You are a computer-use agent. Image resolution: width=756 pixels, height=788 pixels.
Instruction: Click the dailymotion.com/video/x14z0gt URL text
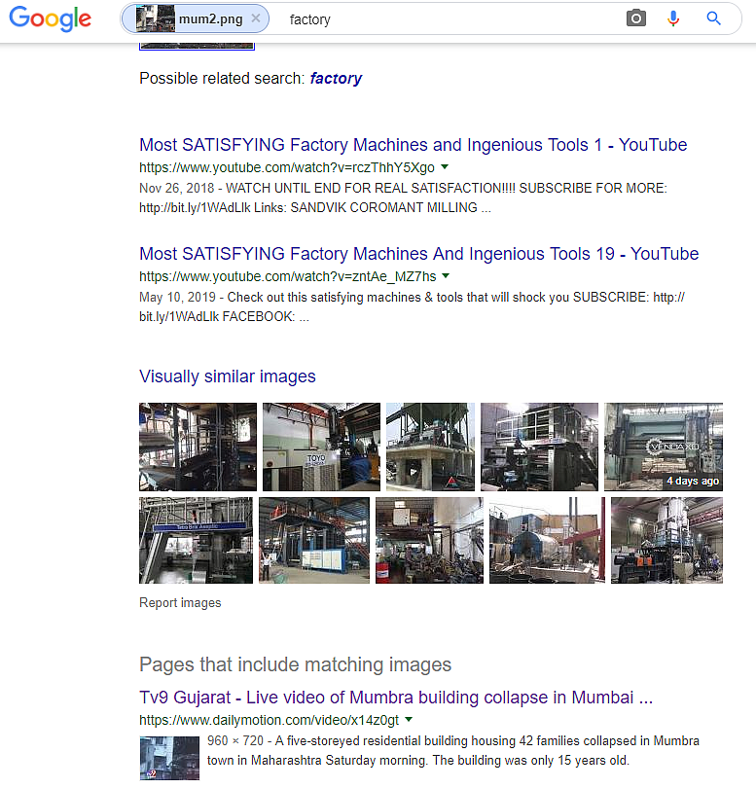coord(269,720)
